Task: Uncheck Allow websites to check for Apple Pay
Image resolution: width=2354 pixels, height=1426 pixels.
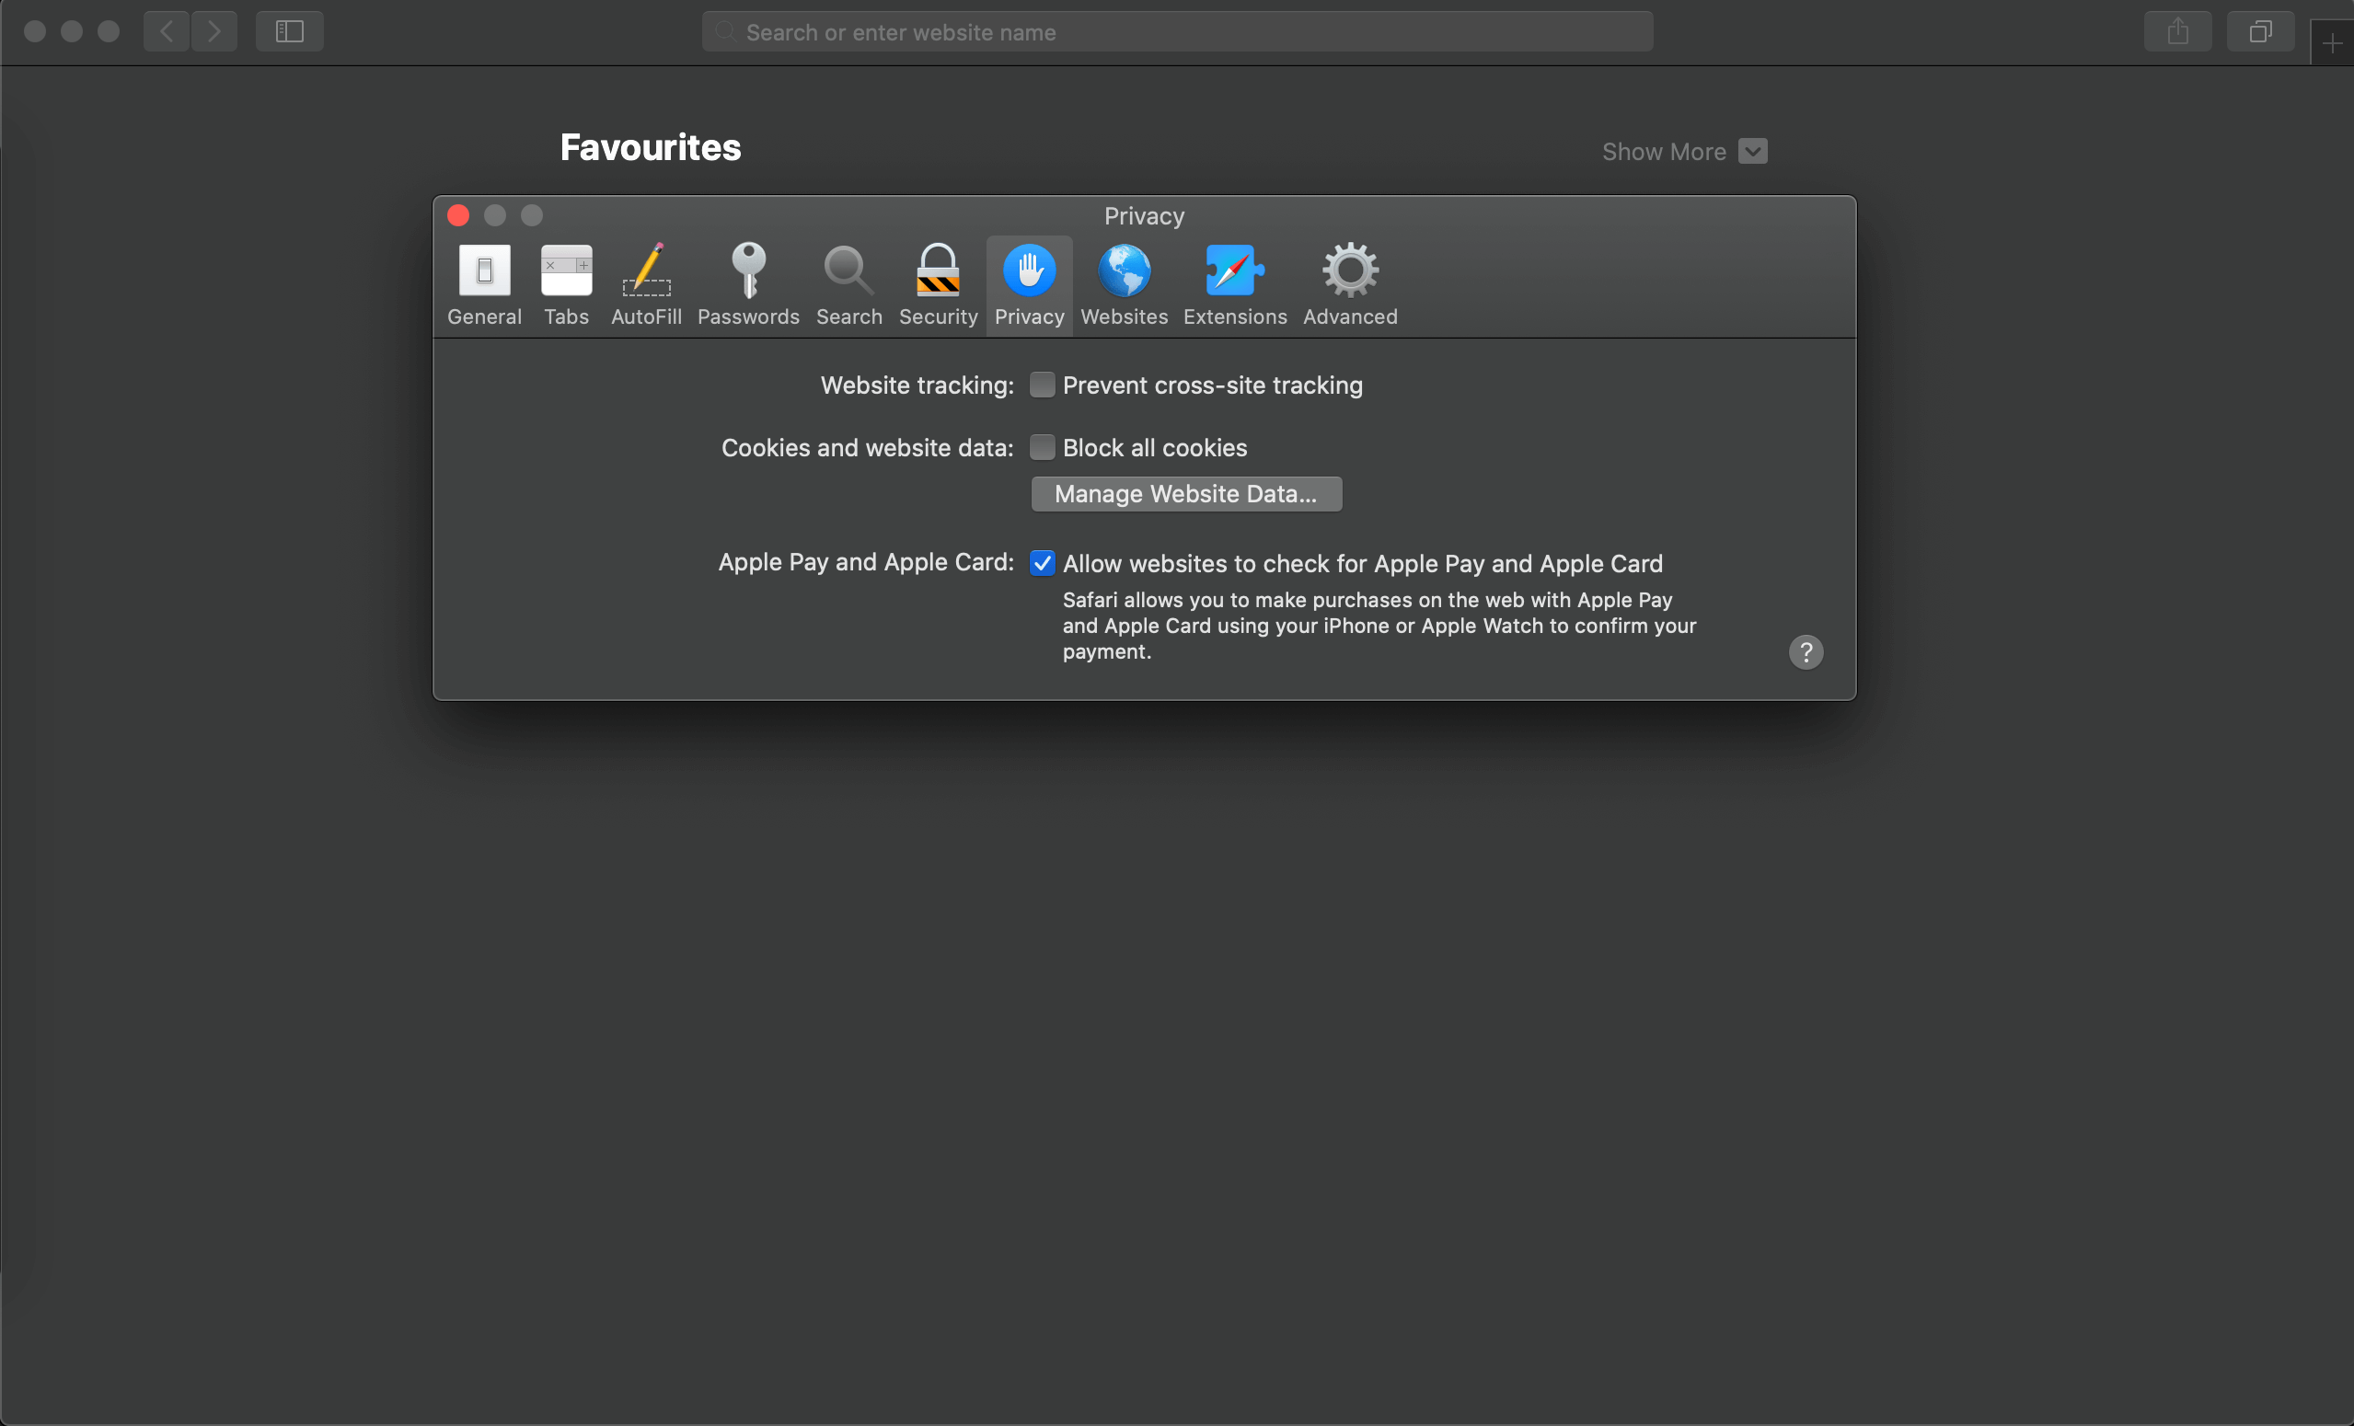Action: pos(1043,564)
